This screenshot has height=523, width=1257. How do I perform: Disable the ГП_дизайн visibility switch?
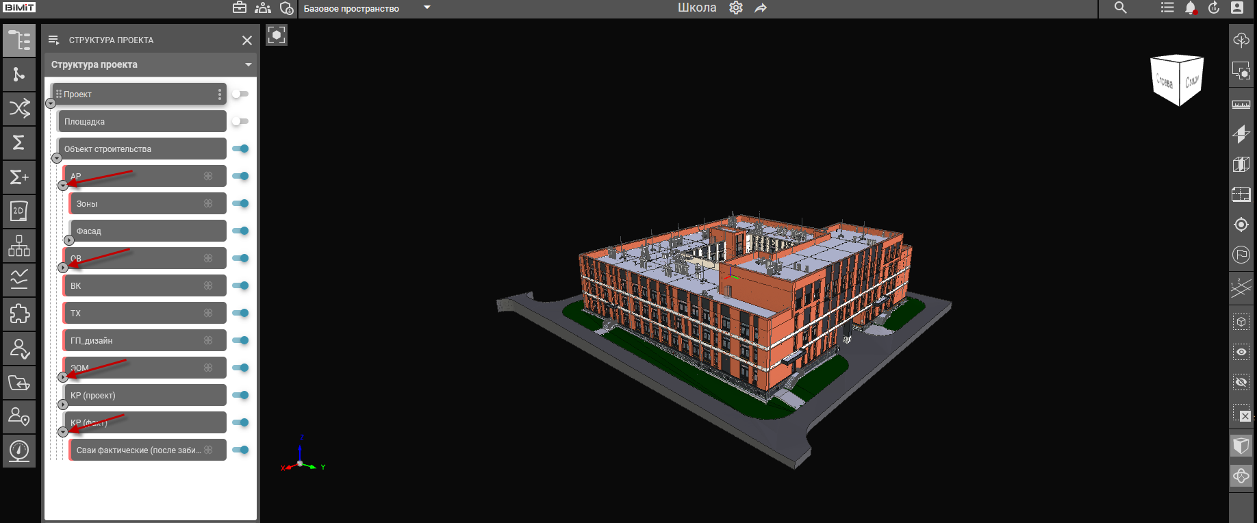click(x=240, y=340)
